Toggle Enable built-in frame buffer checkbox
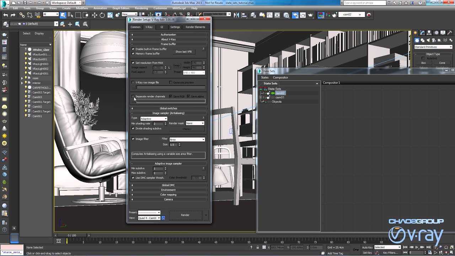 (x=133, y=49)
